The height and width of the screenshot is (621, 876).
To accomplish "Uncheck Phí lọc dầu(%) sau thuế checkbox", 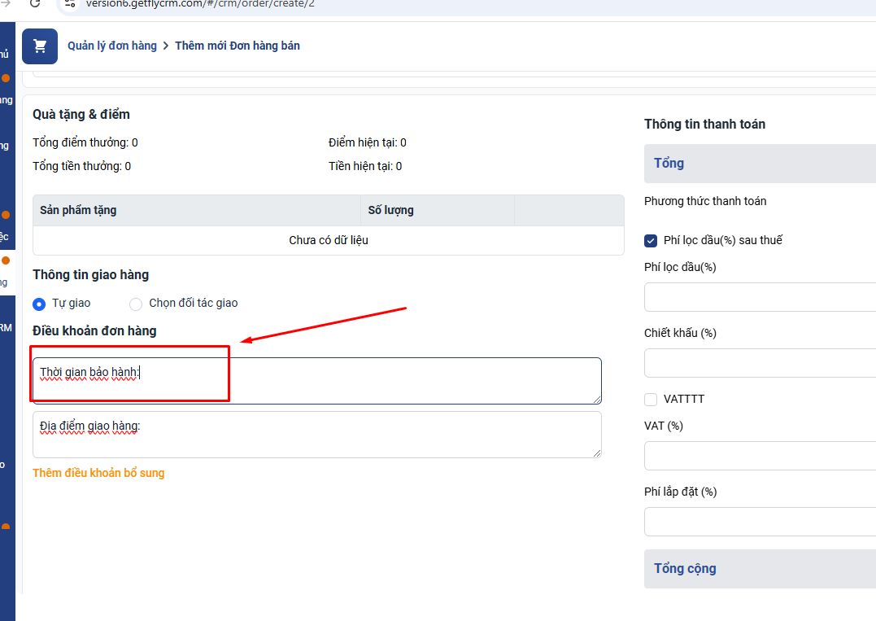I will pos(651,240).
